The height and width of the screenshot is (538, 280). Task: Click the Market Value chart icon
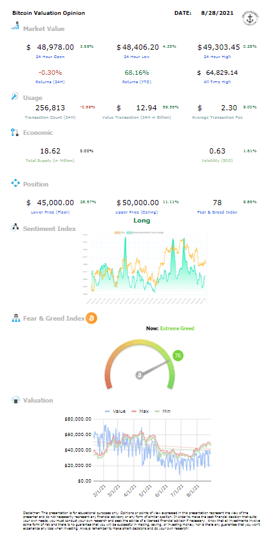coord(15,25)
